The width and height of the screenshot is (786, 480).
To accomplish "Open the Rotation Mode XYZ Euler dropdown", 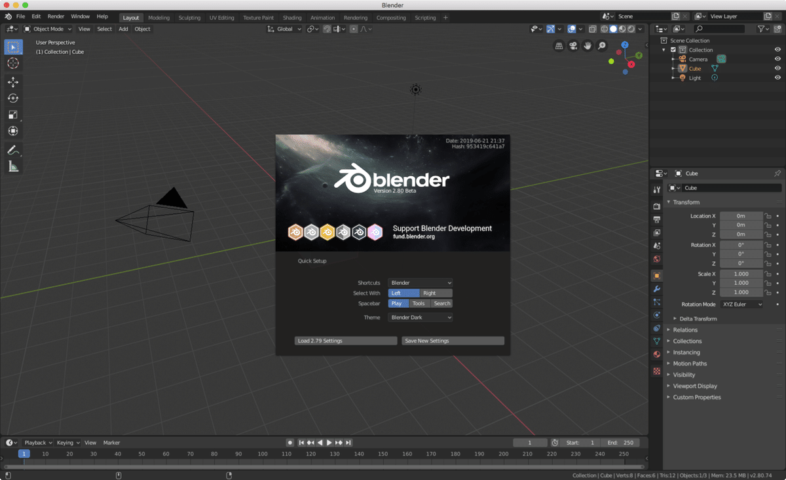I will point(741,305).
